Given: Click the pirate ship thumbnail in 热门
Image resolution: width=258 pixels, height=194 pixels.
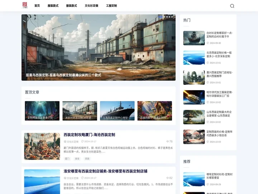Looking at the screenshot, I should tap(194, 38).
